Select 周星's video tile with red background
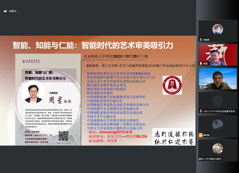This screenshot has height=173, width=239. pos(218,54)
